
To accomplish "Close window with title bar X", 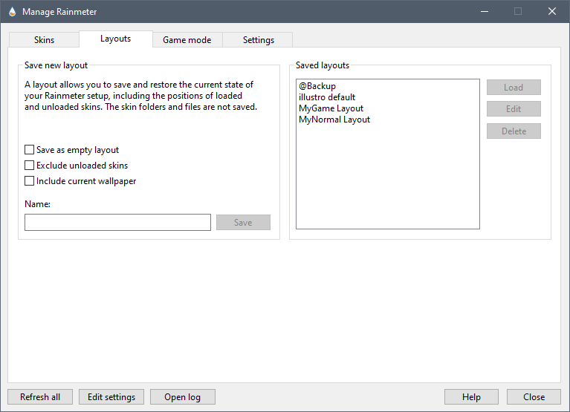I will click(552, 12).
